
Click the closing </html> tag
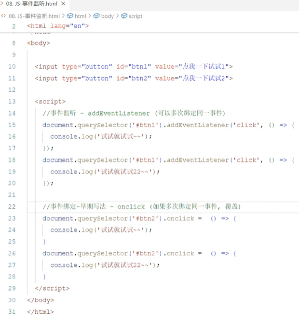(x=41, y=312)
